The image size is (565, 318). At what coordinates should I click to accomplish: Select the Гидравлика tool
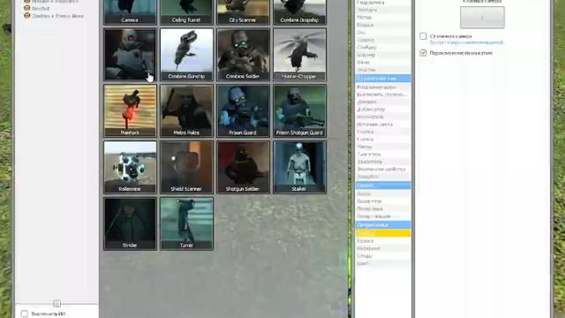(382, 3)
